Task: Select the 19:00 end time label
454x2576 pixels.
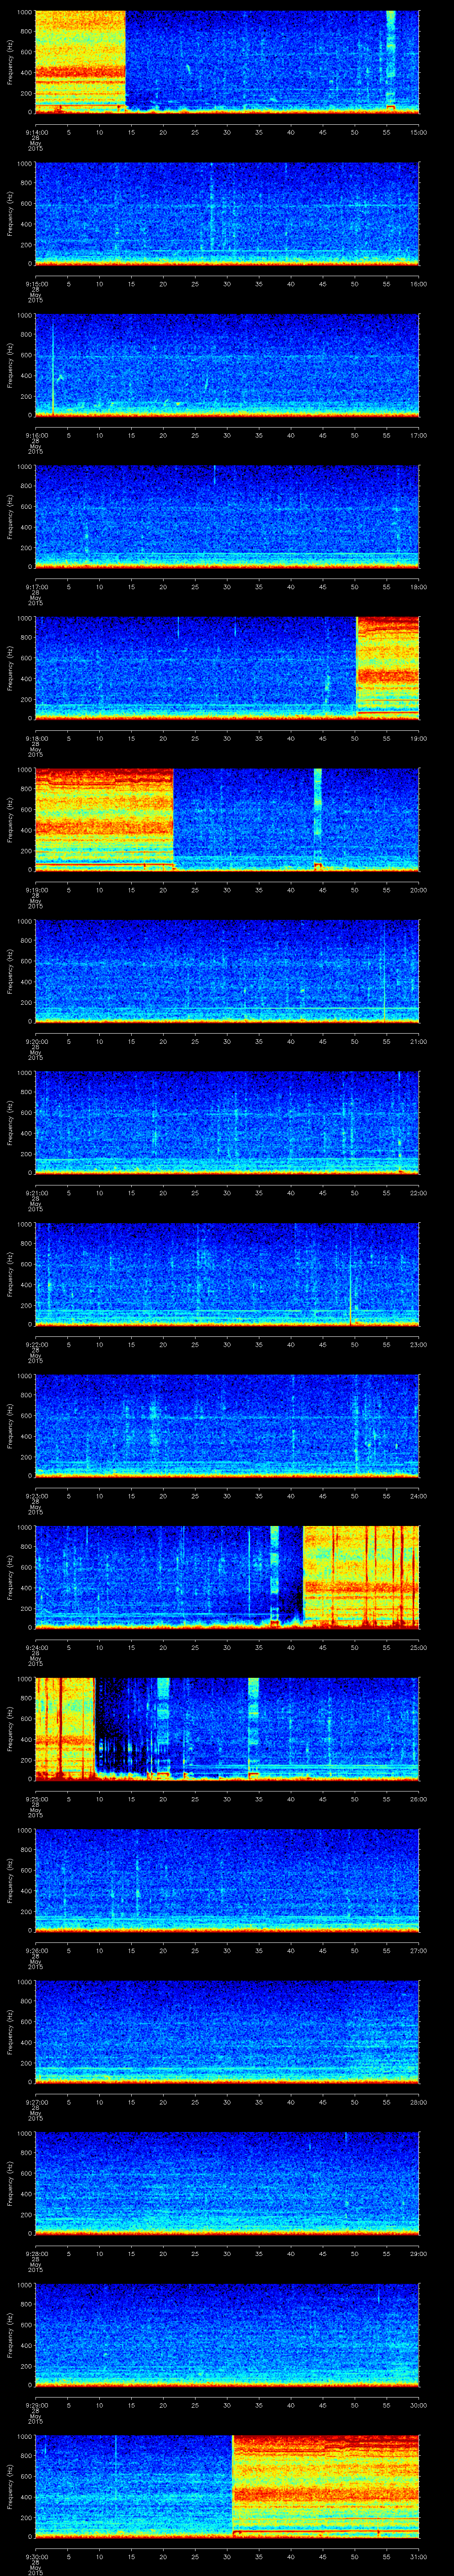Action: [x=418, y=738]
